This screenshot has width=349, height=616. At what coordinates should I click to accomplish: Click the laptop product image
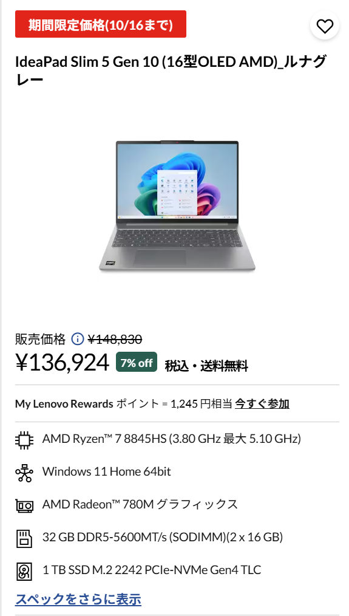(177, 206)
